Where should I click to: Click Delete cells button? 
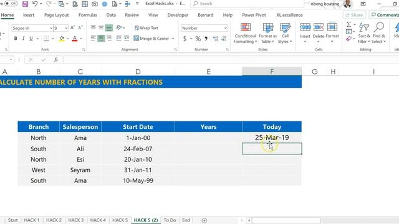point(319,32)
